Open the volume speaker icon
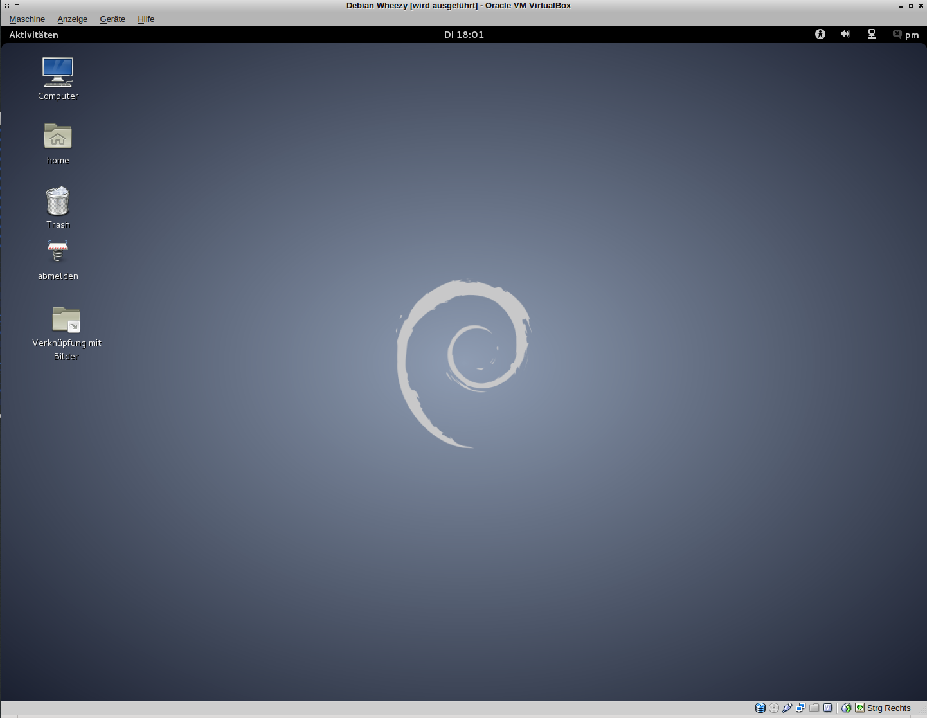The height and width of the screenshot is (718, 927). (845, 34)
